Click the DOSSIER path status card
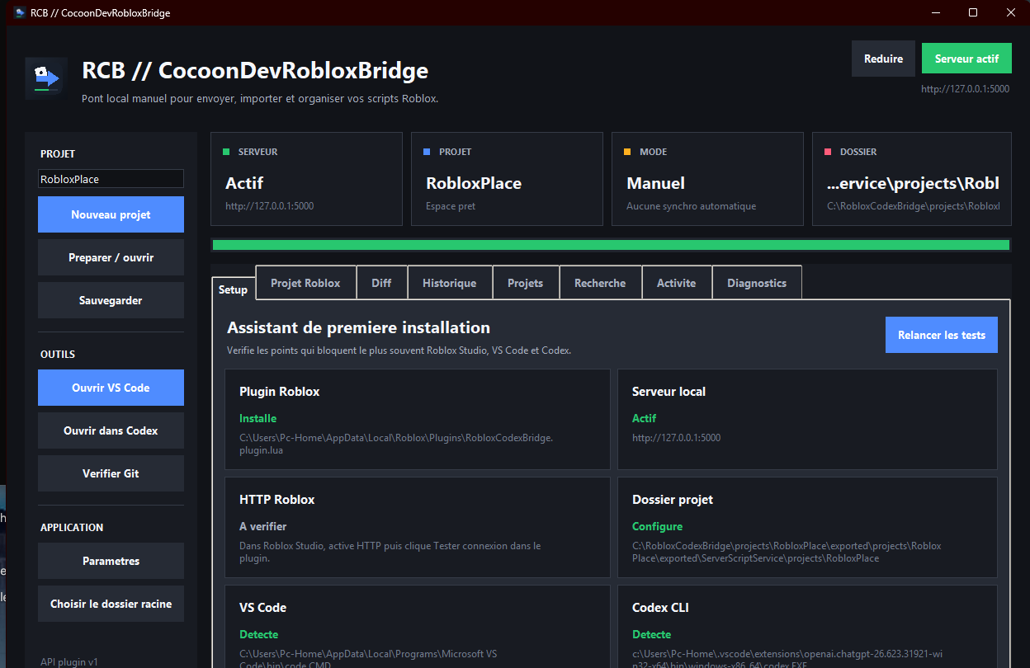1030x668 pixels. [912, 179]
